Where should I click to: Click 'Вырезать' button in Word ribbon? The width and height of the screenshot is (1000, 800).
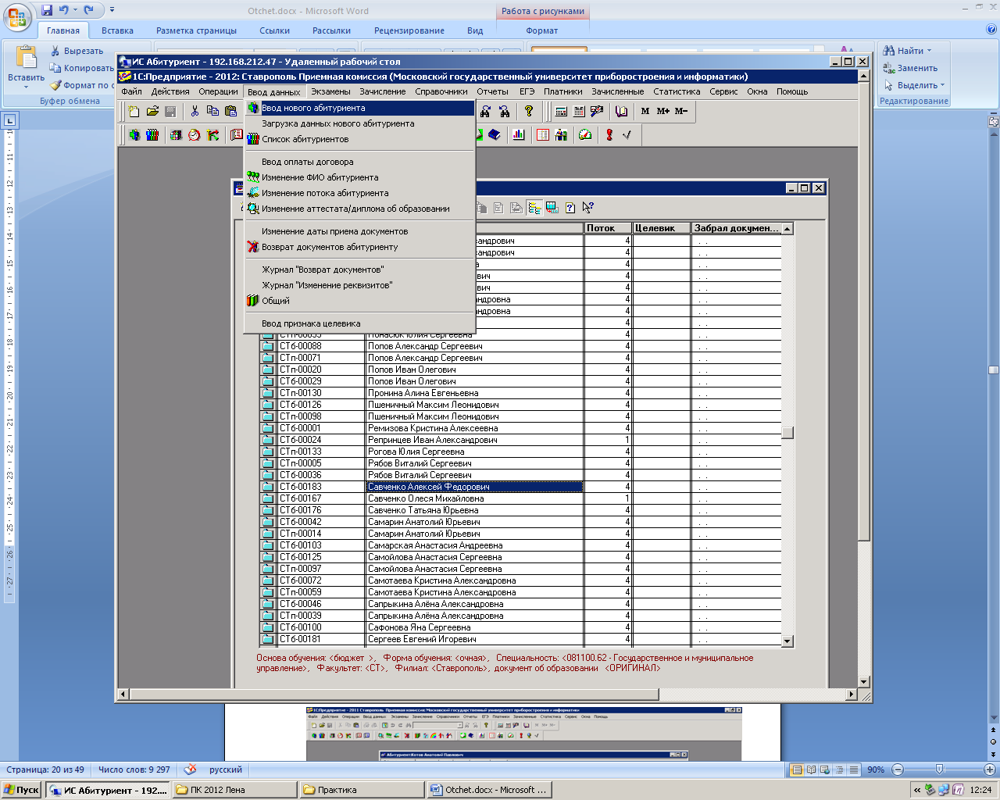click(77, 51)
